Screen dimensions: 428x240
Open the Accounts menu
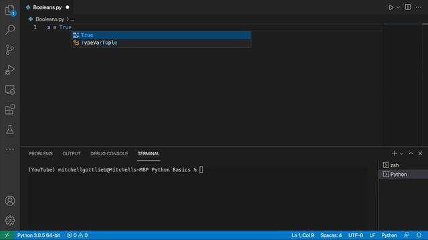(10, 201)
